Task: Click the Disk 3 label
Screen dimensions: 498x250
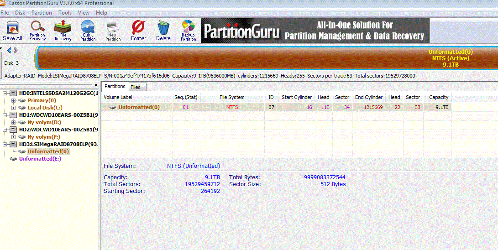Action: (x=11, y=63)
